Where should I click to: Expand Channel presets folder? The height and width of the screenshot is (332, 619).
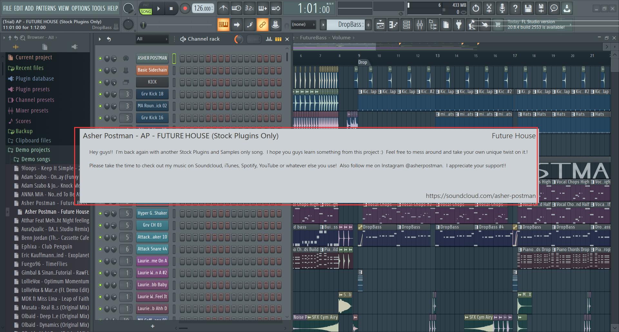[x=35, y=100]
